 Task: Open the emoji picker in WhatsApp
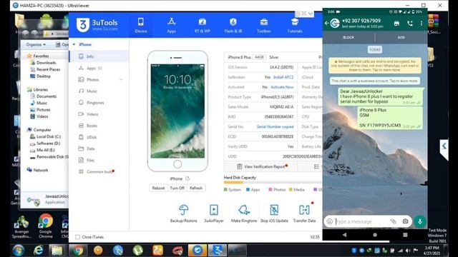click(329, 222)
